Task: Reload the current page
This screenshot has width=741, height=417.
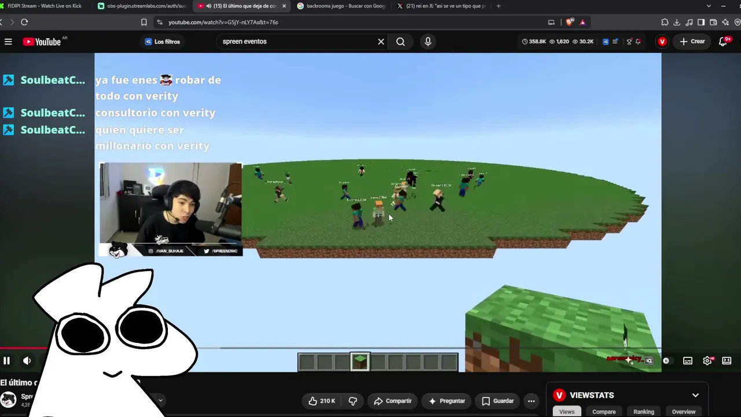Action: click(24, 22)
